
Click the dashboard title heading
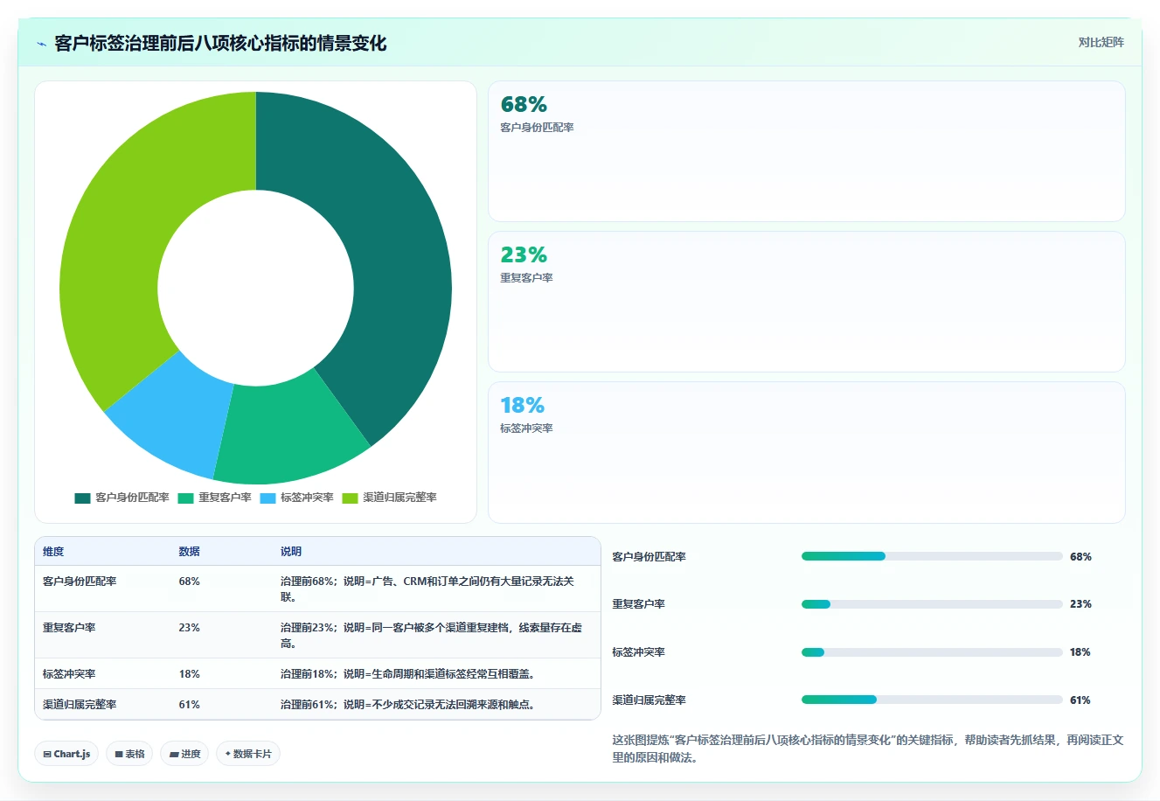tap(220, 44)
